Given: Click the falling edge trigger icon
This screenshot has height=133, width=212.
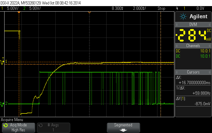Looking at the screenshot, I should click(x=177, y=8).
